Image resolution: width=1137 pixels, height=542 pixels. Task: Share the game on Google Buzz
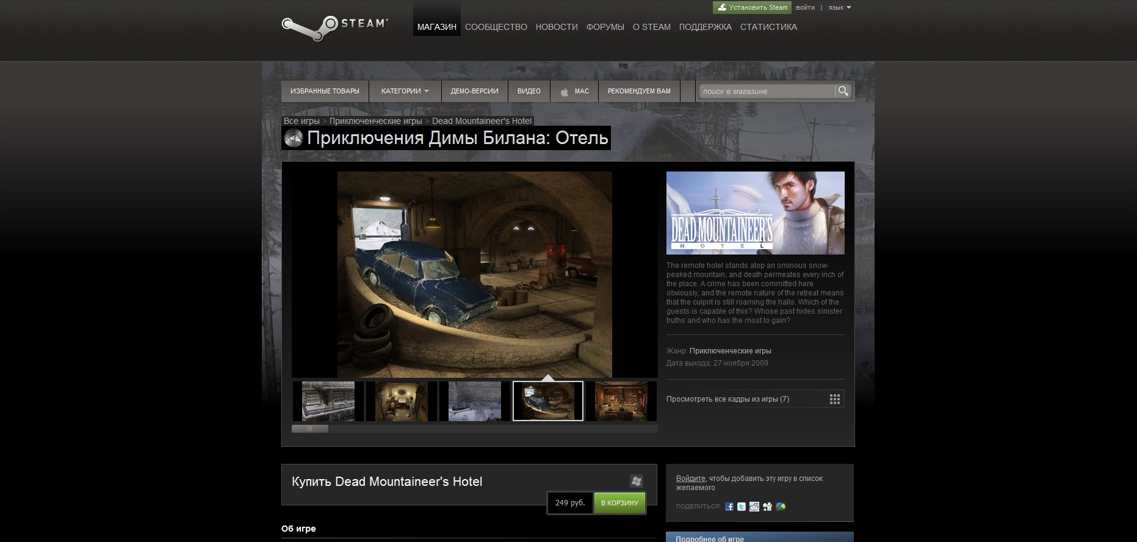[x=781, y=507]
